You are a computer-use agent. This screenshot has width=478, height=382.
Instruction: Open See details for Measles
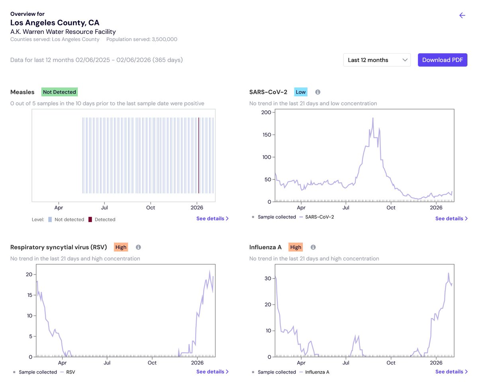point(212,218)
